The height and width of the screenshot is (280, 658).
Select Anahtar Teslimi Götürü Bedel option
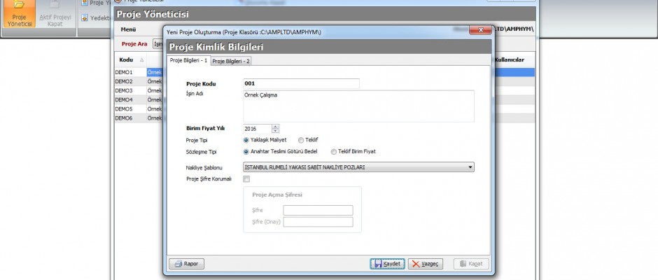(x=246, y=151)
